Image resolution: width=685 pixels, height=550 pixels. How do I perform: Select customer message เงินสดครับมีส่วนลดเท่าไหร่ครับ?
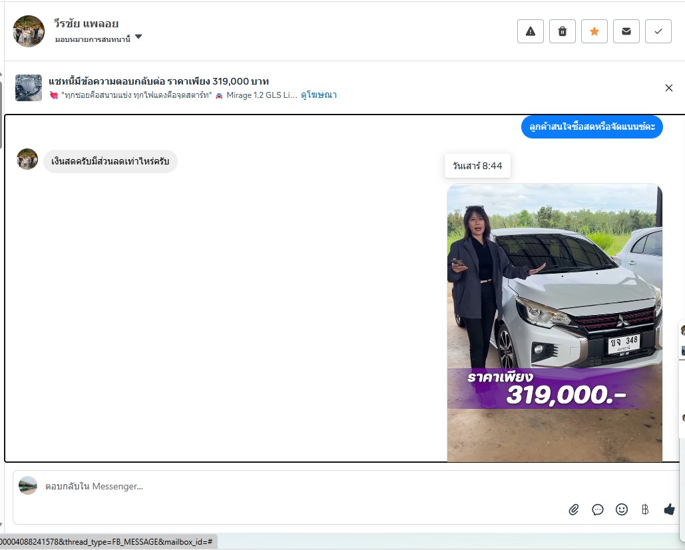click(110, 161)
